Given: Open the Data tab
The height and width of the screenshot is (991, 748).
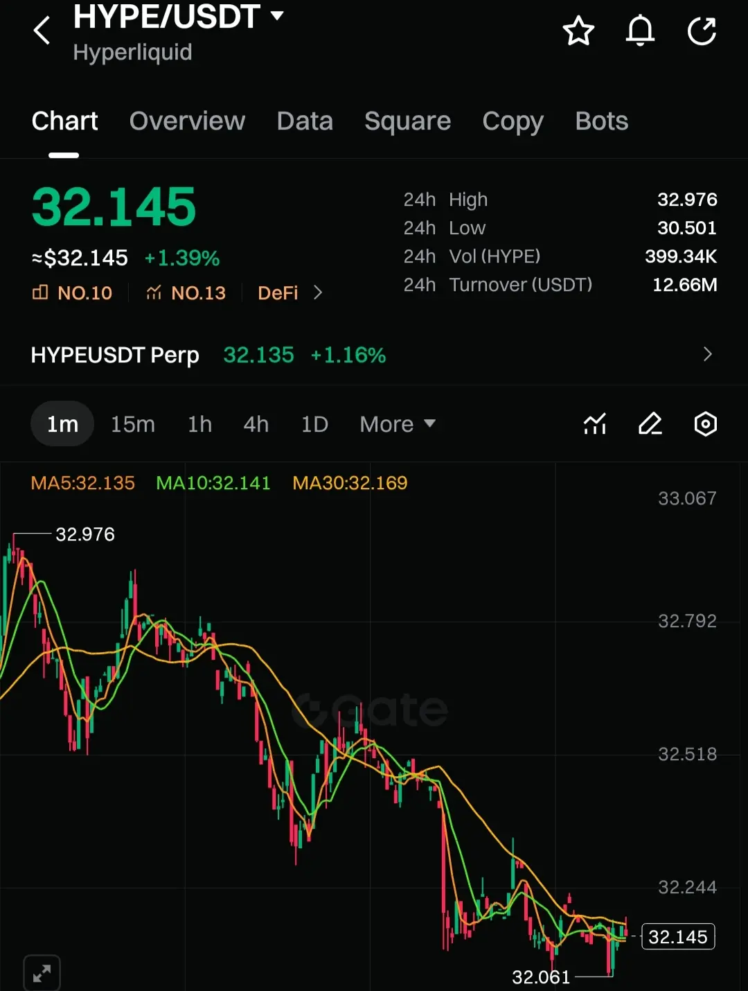Looking at the screenshot, I should [305, 121].
